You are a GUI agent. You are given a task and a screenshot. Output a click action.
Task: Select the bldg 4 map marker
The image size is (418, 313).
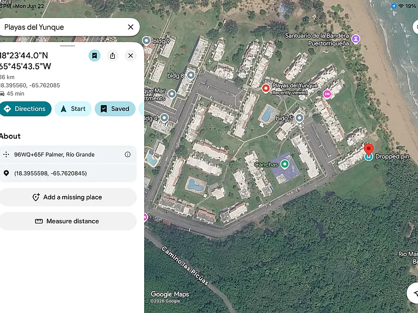[x=164, y=117]
